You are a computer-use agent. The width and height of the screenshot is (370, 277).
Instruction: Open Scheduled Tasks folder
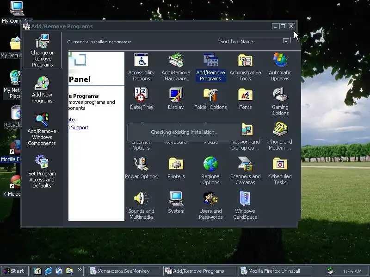click(x=280, y=171)
